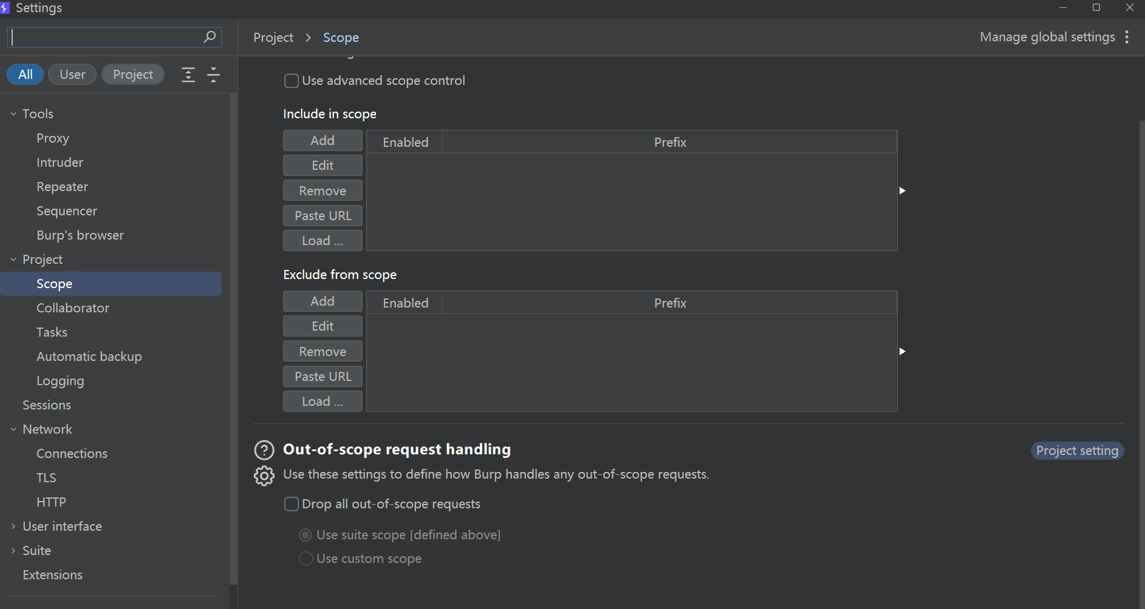Click the search magnifier icon

[210, 37]
